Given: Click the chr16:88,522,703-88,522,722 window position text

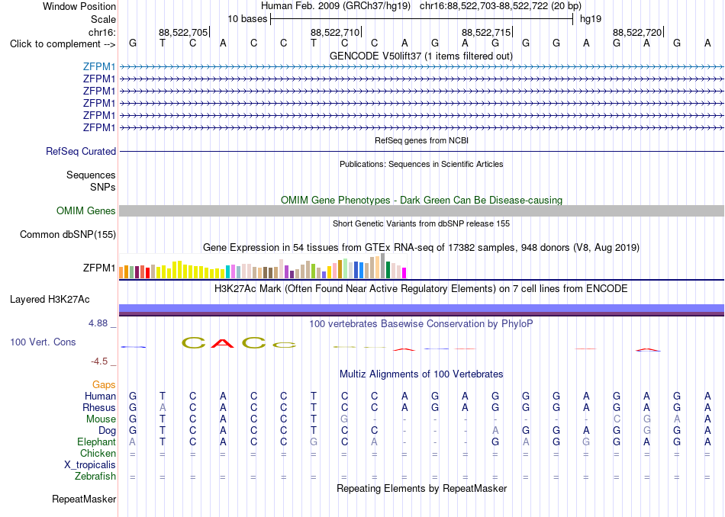Looking at the screenshot, I should (501, 6).
